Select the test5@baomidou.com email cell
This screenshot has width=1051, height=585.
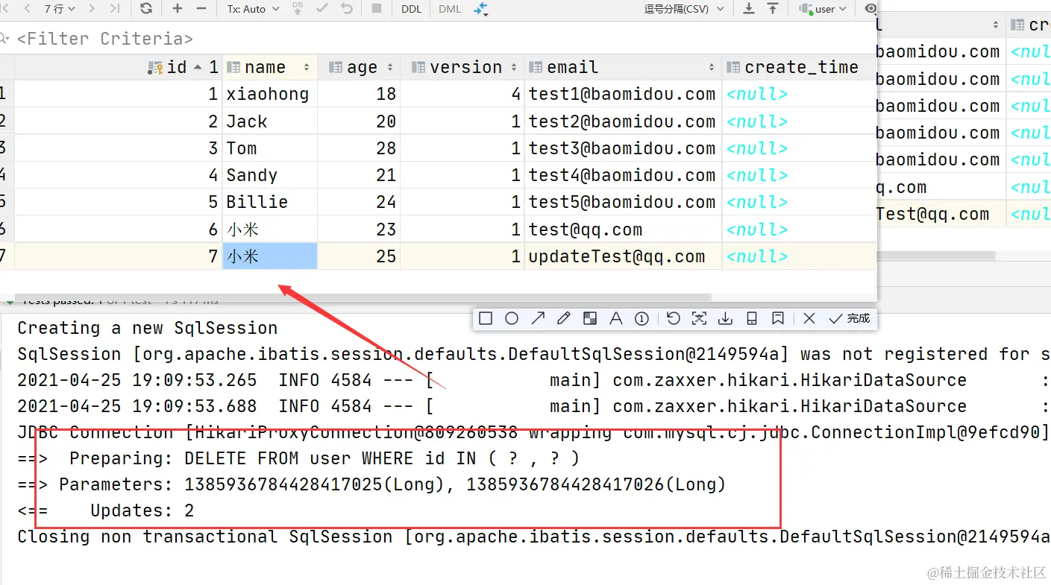point(624,202)
